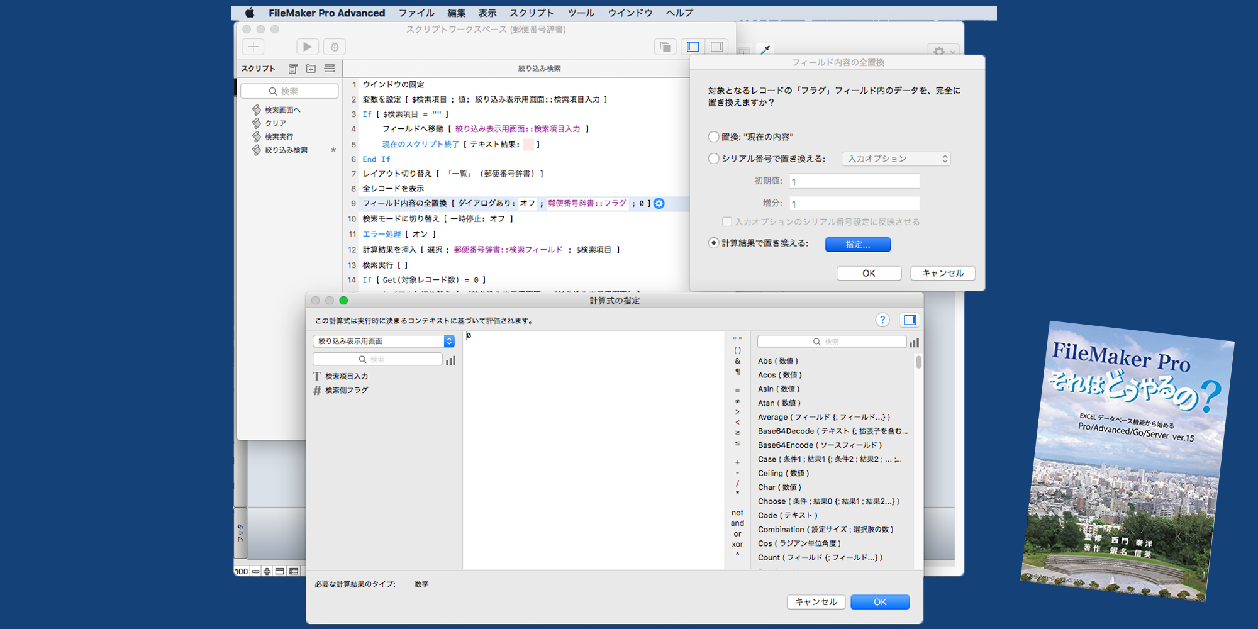The height and width of the screenshot is (629, 1258).
Task: Click キャンセル in the calculation dialog
Action: [x=816, y=602]
